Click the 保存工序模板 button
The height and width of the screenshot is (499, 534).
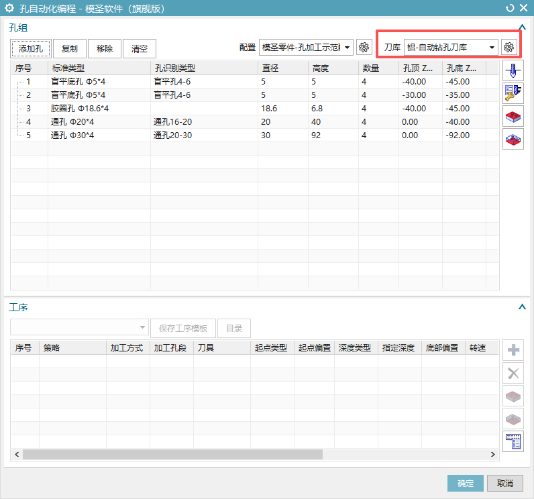click(x=183, y=328)
